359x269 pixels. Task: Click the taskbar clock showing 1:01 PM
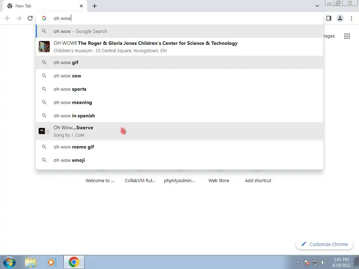[x=341, y=262]
